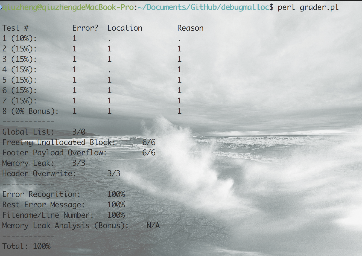The height and width of the screenshot is (256, 362).
Task: Select the row label '1 (10%):'
Action: click(20, 38)
